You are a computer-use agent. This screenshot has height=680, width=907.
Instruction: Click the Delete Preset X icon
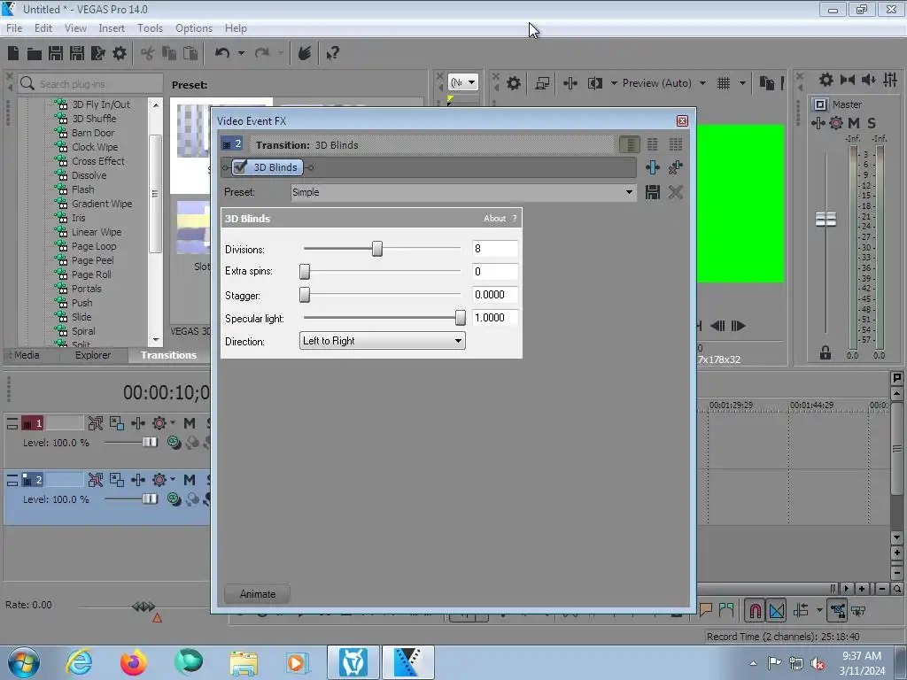(x=676, y=192)
